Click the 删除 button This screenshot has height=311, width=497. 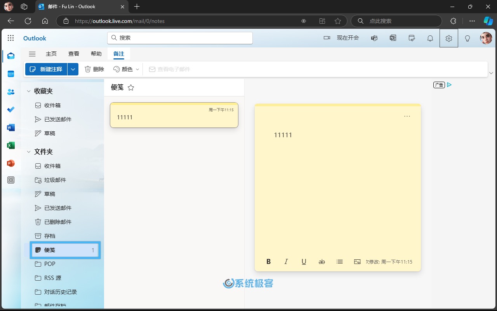click(x=94, y=69)
